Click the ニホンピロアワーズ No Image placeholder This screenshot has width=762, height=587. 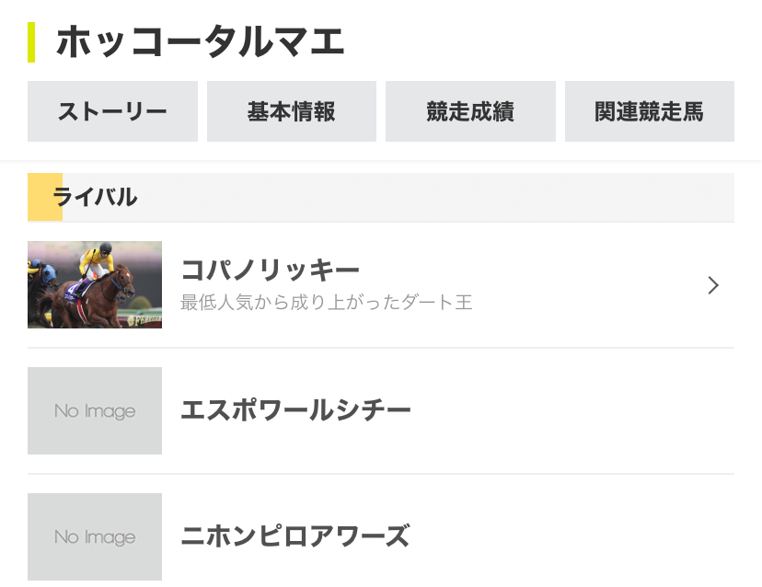[x=95, y=536]
